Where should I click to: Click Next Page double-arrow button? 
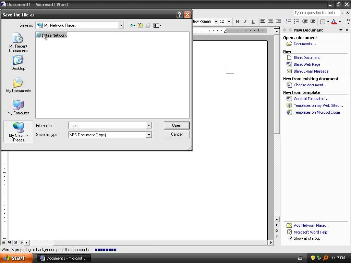point(277,237)
